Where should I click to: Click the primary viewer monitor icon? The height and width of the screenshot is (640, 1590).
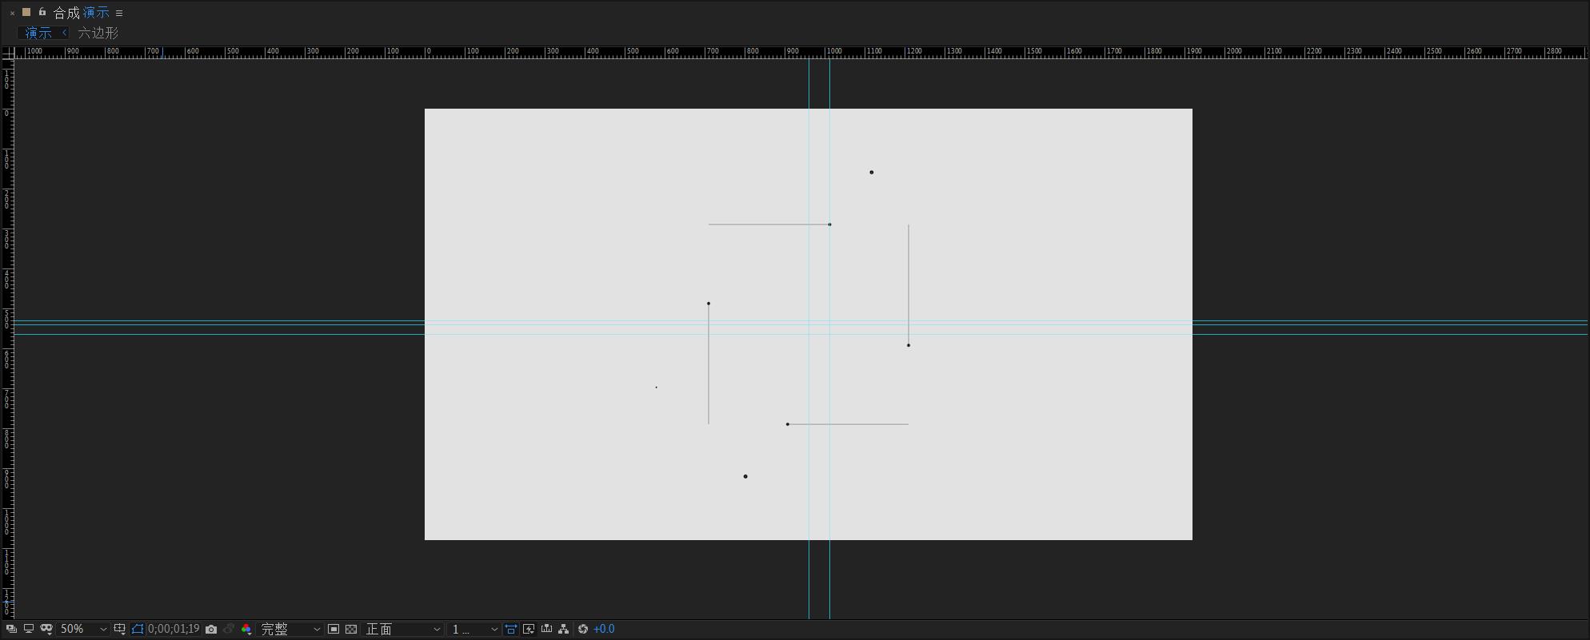point(29,630)
